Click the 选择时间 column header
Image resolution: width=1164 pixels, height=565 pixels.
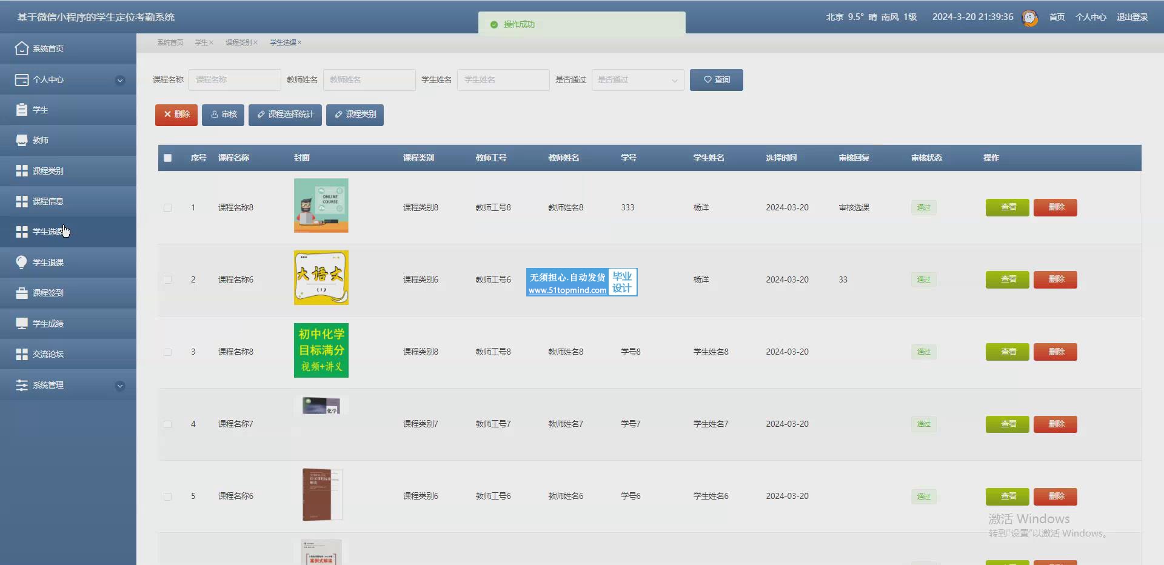tap(781, 158)
